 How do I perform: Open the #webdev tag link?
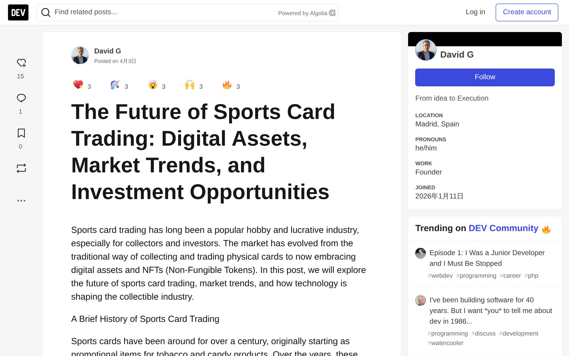[440, 276]
